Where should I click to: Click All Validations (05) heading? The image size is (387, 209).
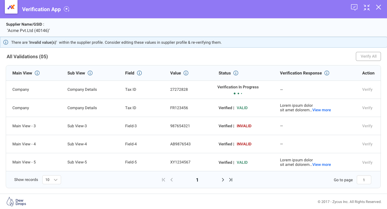pos(27,57)
